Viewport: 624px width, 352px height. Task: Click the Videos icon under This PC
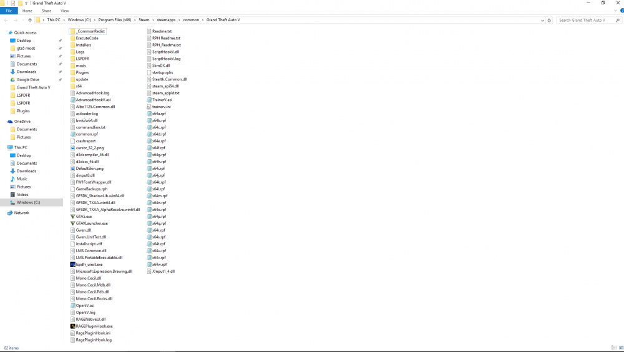click(x=12, y=195)
